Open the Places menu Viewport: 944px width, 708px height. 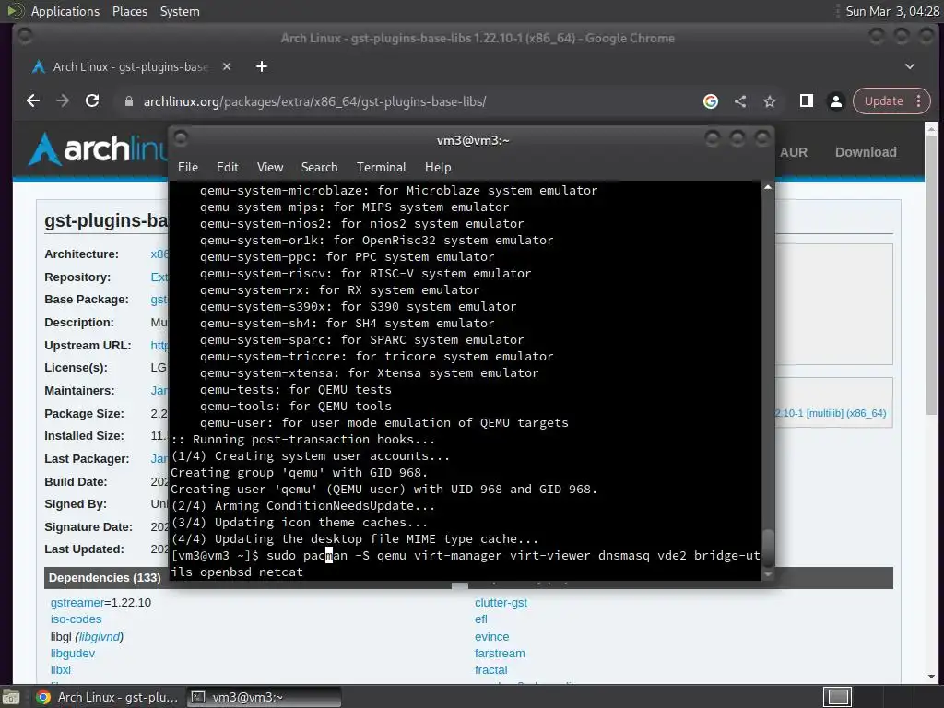click(x=130, y=11)
